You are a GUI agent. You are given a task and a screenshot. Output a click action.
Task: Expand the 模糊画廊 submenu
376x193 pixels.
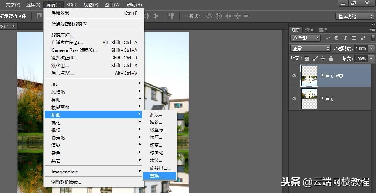(x=94, y=107)
